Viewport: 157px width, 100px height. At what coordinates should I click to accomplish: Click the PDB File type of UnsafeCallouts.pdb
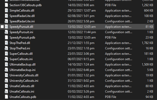[x=110, y=97]
